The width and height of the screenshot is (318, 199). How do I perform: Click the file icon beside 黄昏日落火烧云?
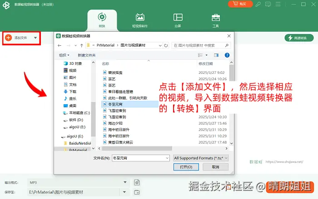tap(104, 142)
